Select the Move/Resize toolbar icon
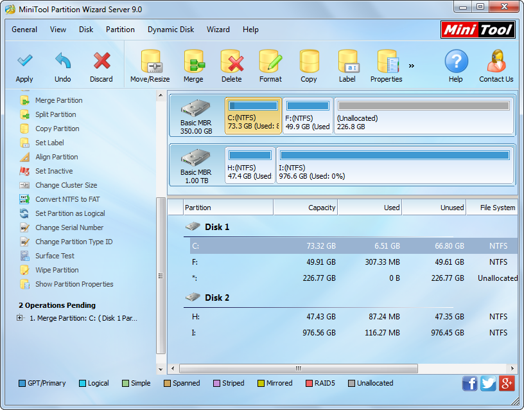The image size is (524, 410). pyautogui.click(x=151, y=61)
